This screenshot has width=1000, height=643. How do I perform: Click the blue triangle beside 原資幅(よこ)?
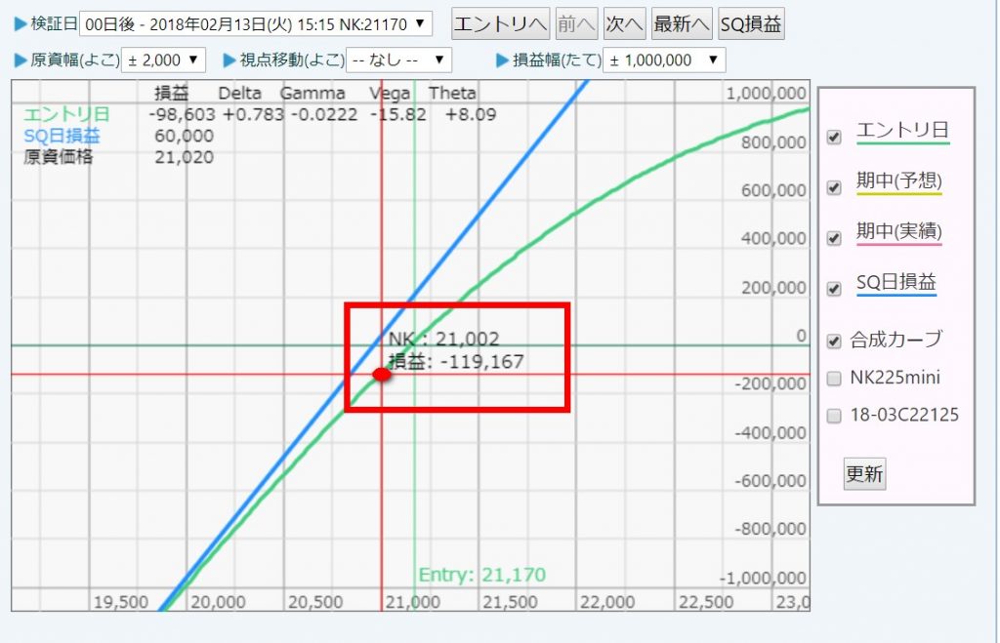pyautogui.click(x=21, y=60)
